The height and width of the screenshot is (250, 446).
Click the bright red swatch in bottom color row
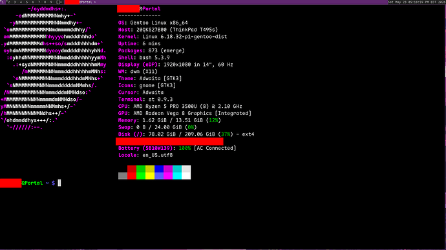pos(132,176)
